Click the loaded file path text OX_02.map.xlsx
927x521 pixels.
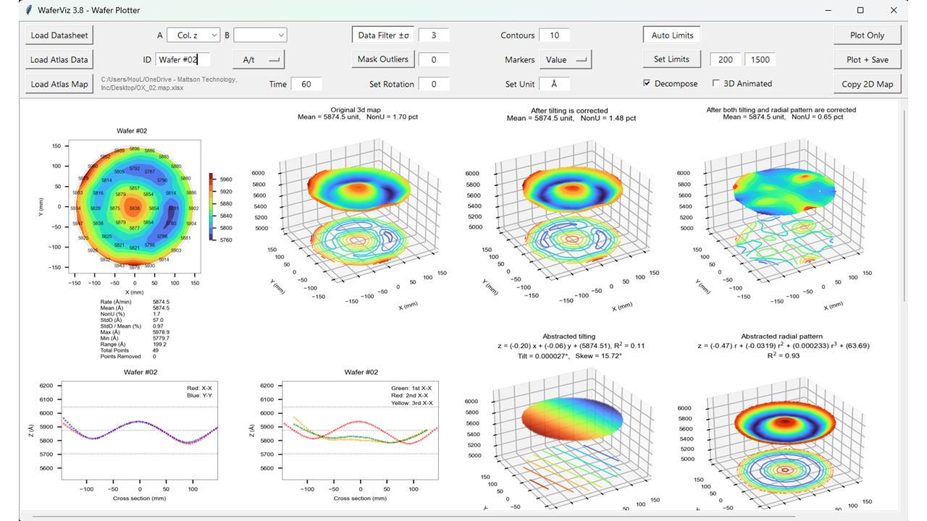coord(169,84)
